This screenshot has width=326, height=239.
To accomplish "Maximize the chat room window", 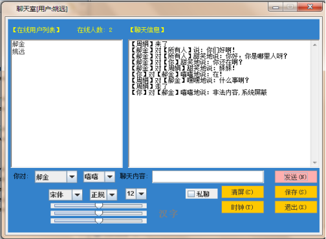I will click(x=290, y=7).
